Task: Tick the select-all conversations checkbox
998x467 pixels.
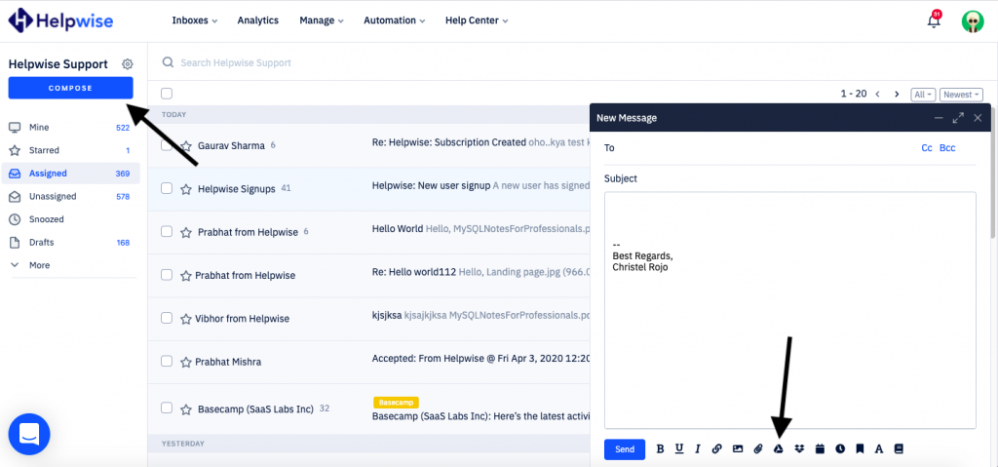Action: point(167,94)
